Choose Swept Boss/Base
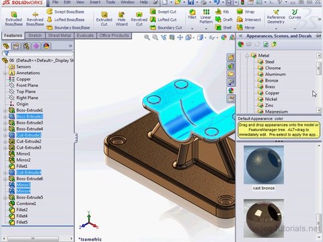323x242 pixels. [x=65, y=11]
